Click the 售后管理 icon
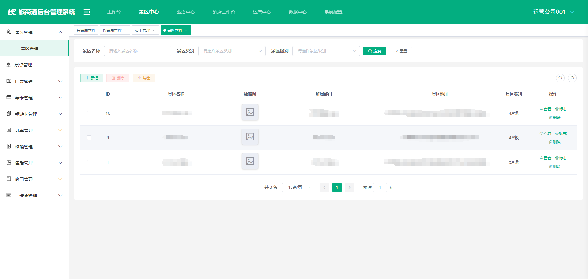The width and height of the screenshot is (588, 279). [9, 163]
